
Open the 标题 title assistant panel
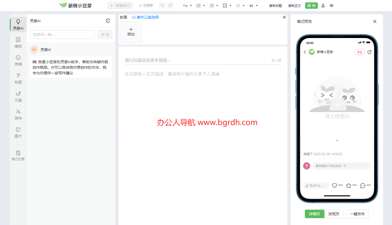18,78
